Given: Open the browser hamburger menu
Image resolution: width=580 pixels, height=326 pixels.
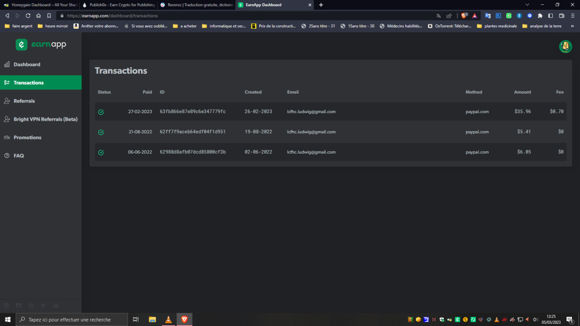Looking at the screenshot, I should tap(572, 16).
